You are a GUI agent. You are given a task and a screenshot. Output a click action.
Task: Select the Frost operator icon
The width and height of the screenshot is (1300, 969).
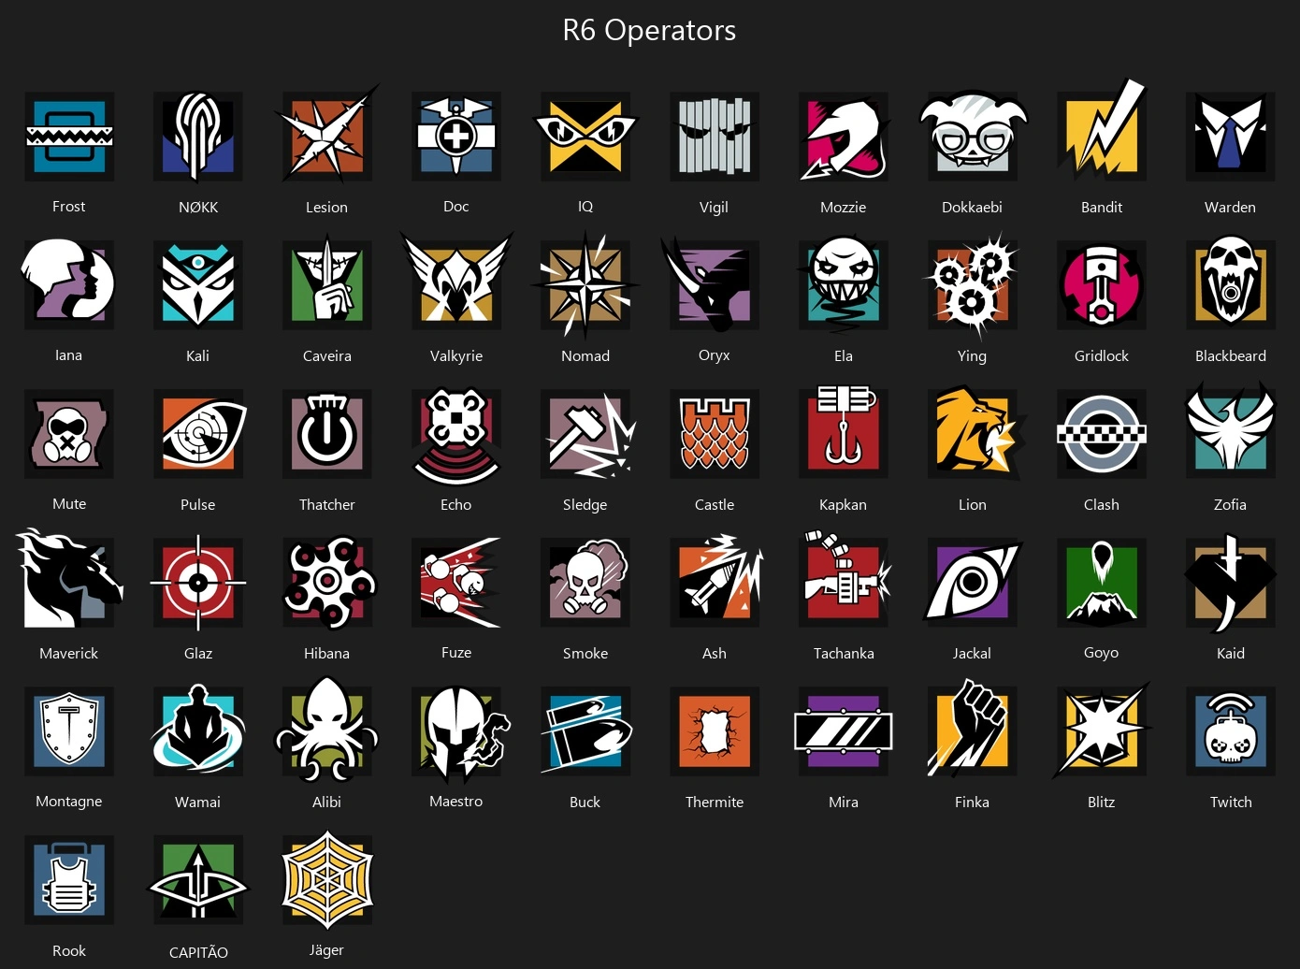(x=69, y=137)
